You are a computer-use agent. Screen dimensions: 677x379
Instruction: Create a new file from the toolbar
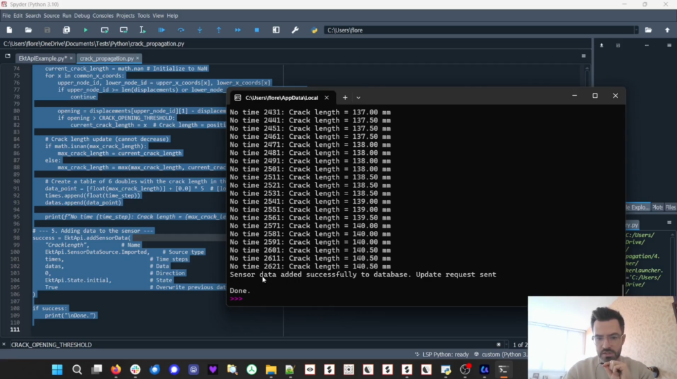9,30
